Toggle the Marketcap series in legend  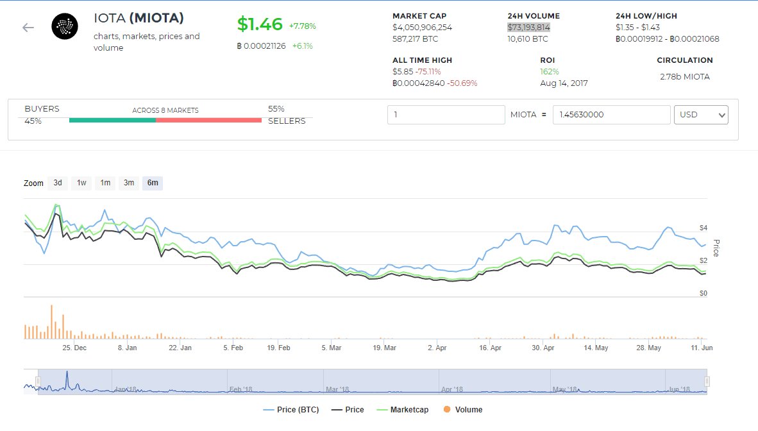pyautogui.click(x=403, y=410)
